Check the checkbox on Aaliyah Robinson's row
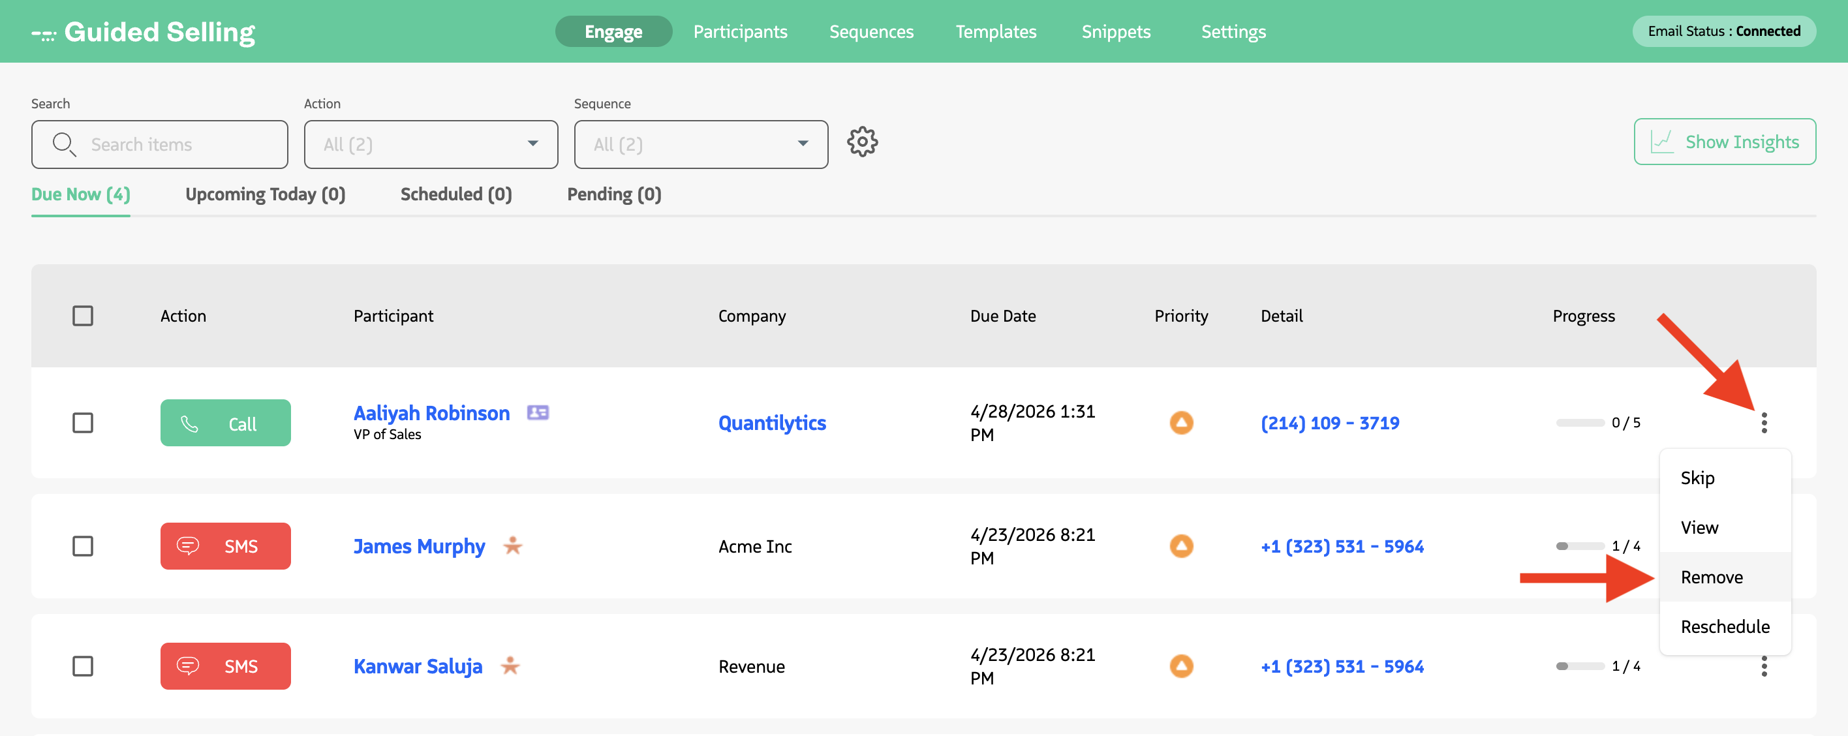Image resolution: width=1848 pixels, height=736 pixels. (84, 423)
